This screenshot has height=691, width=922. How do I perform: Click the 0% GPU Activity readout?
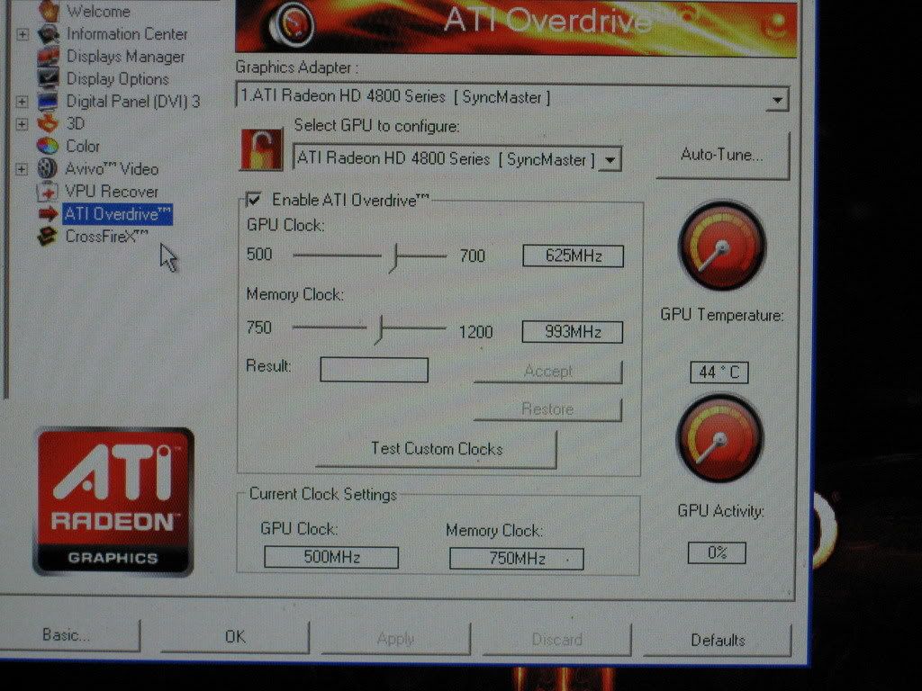tap(717, 553)
